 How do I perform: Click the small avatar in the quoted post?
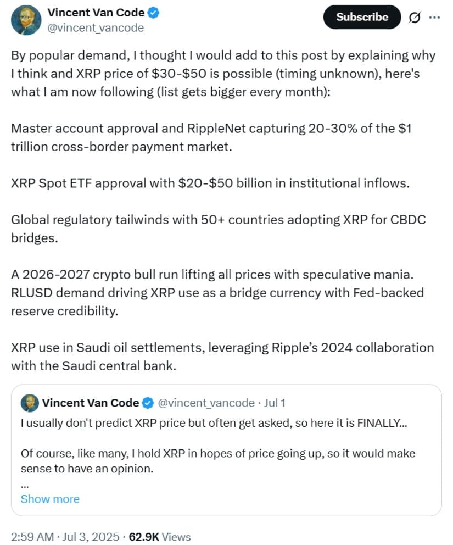pyautogui.click(x=30, y=403)
